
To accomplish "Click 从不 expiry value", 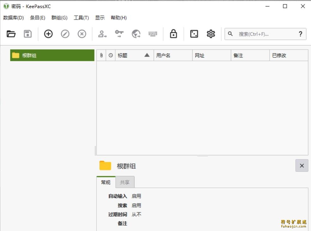I will [136, 214].
